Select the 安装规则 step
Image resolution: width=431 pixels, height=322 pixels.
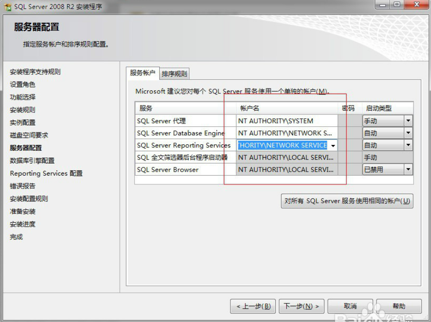tap(22, 110)
